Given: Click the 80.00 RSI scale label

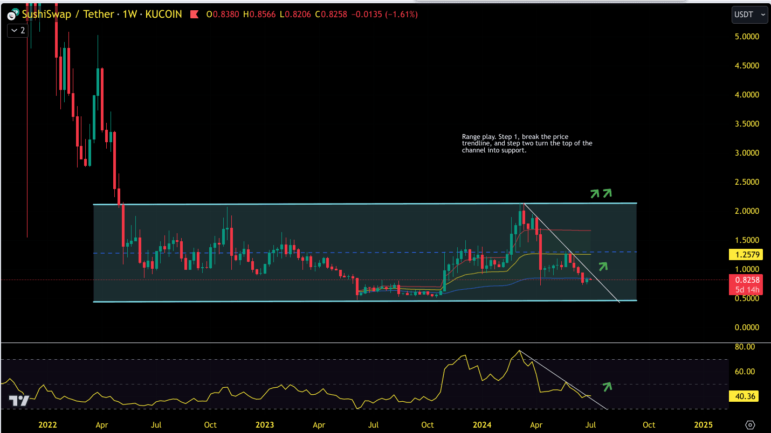Looking at the screenshot, I should click(x=744, y=347).
